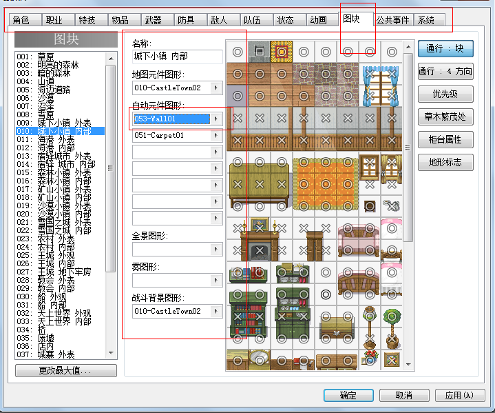Select 001: 草原 in the tileset list
This screenshot has width=495, height=413.
60,57
